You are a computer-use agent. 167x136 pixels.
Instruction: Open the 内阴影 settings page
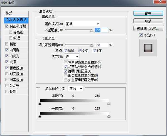pyautogui.click(x=14, y=50)
